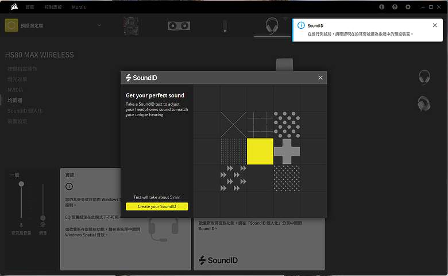The image size is (448, 276).
Task: Open the help question mark icon
Action: pos(395,7)
